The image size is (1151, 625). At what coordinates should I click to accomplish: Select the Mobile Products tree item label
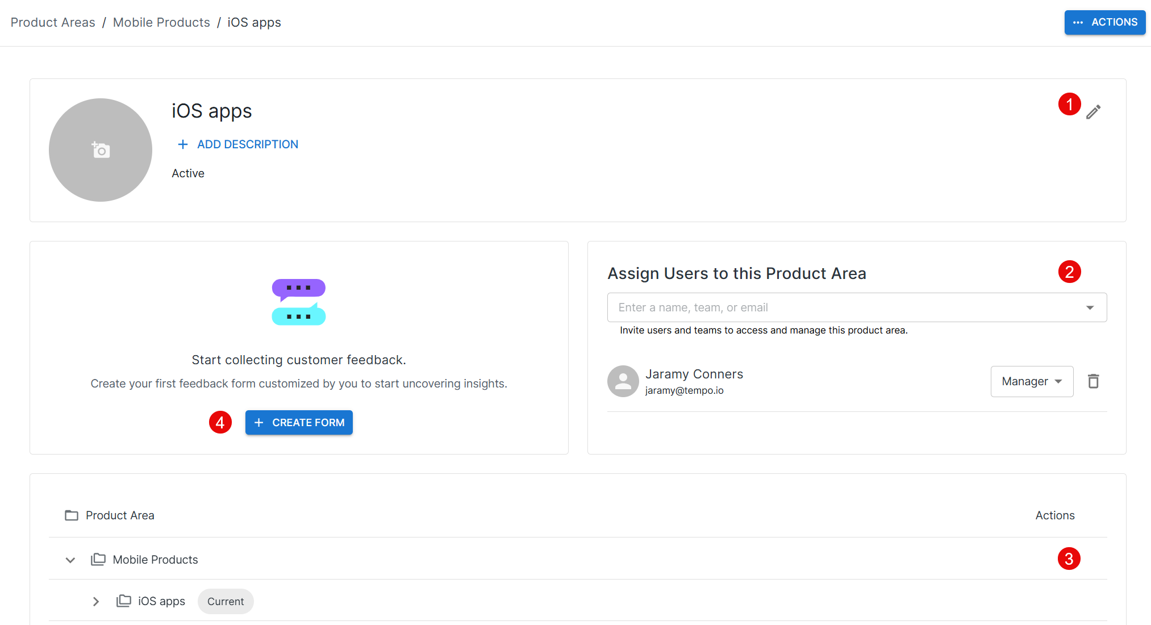pos(155,560)
